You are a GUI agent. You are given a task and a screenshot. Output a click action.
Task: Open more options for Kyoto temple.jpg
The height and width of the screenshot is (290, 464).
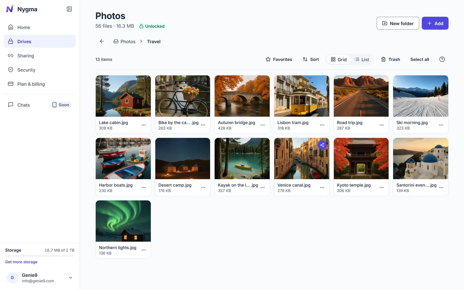coord(381,188)
